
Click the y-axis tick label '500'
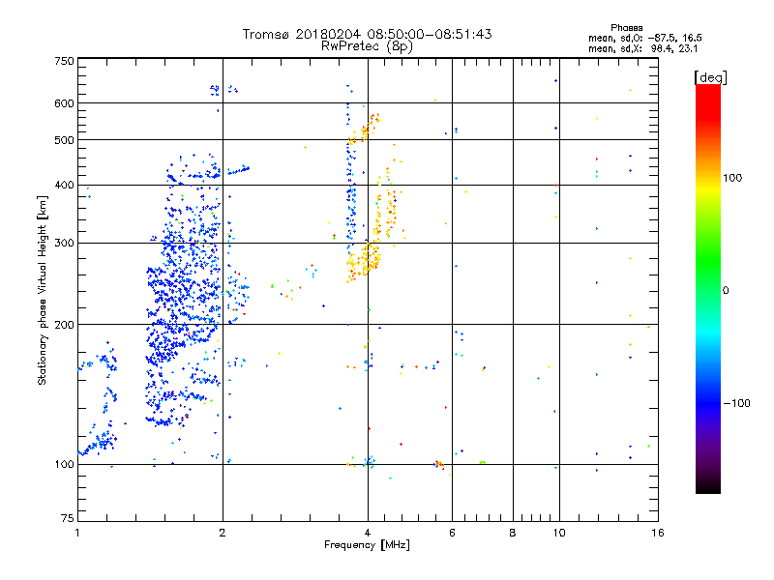point(64,140)
